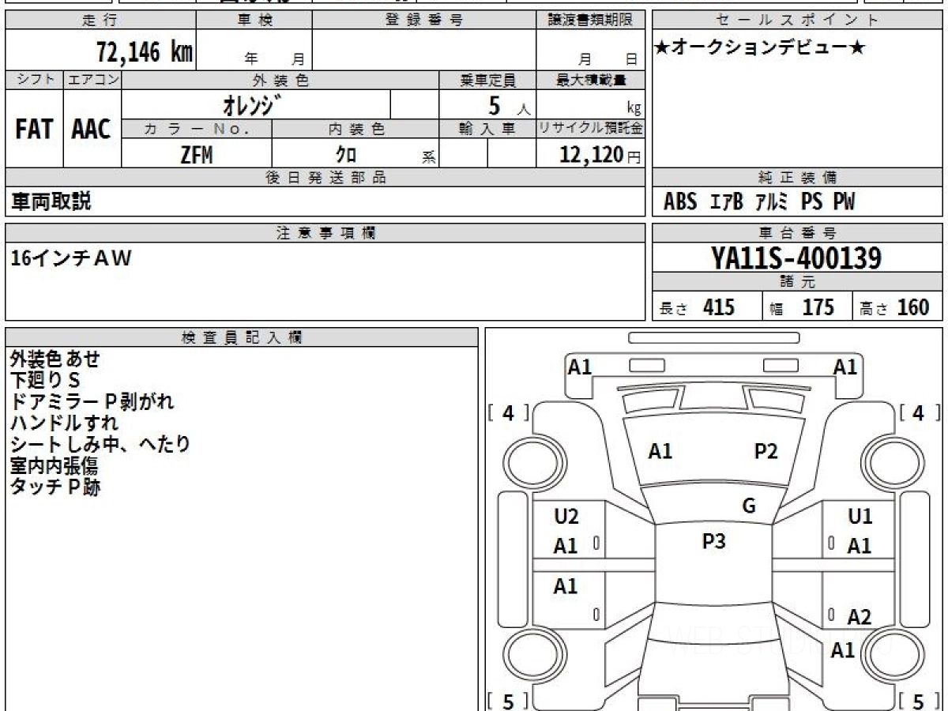Select the width value 幅 175
Image resolution: width=948 pixels, height=711 pixels.
pos(803,307)
